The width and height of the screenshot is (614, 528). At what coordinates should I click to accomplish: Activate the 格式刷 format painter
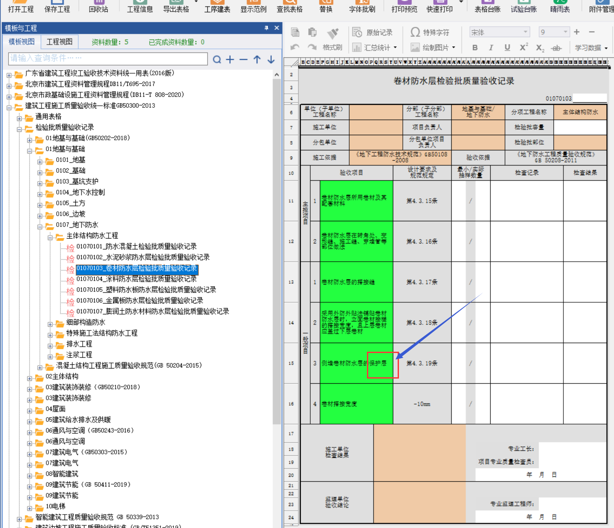point(332,39)
